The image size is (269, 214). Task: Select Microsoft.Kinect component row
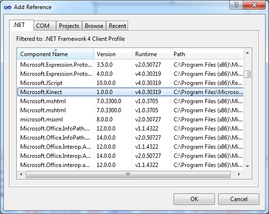click(x=130, y=92)
